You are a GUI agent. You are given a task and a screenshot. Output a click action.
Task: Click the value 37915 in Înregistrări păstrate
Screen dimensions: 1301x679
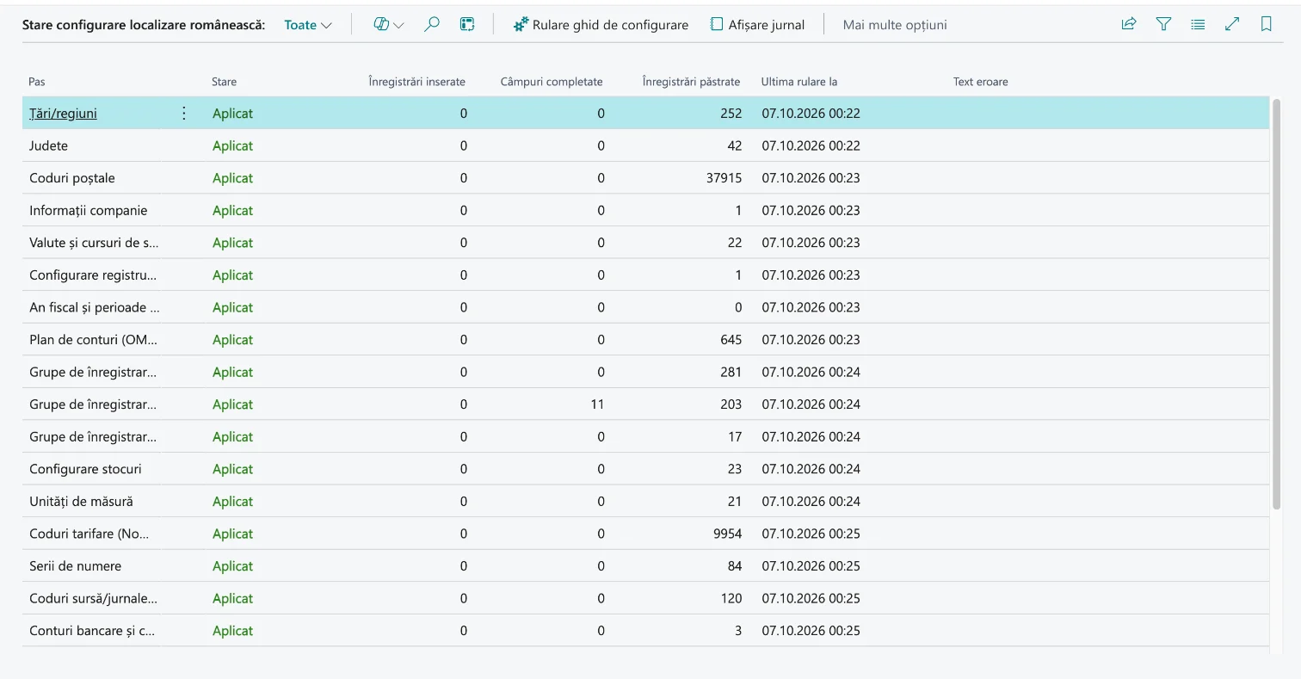coord(724,178)
